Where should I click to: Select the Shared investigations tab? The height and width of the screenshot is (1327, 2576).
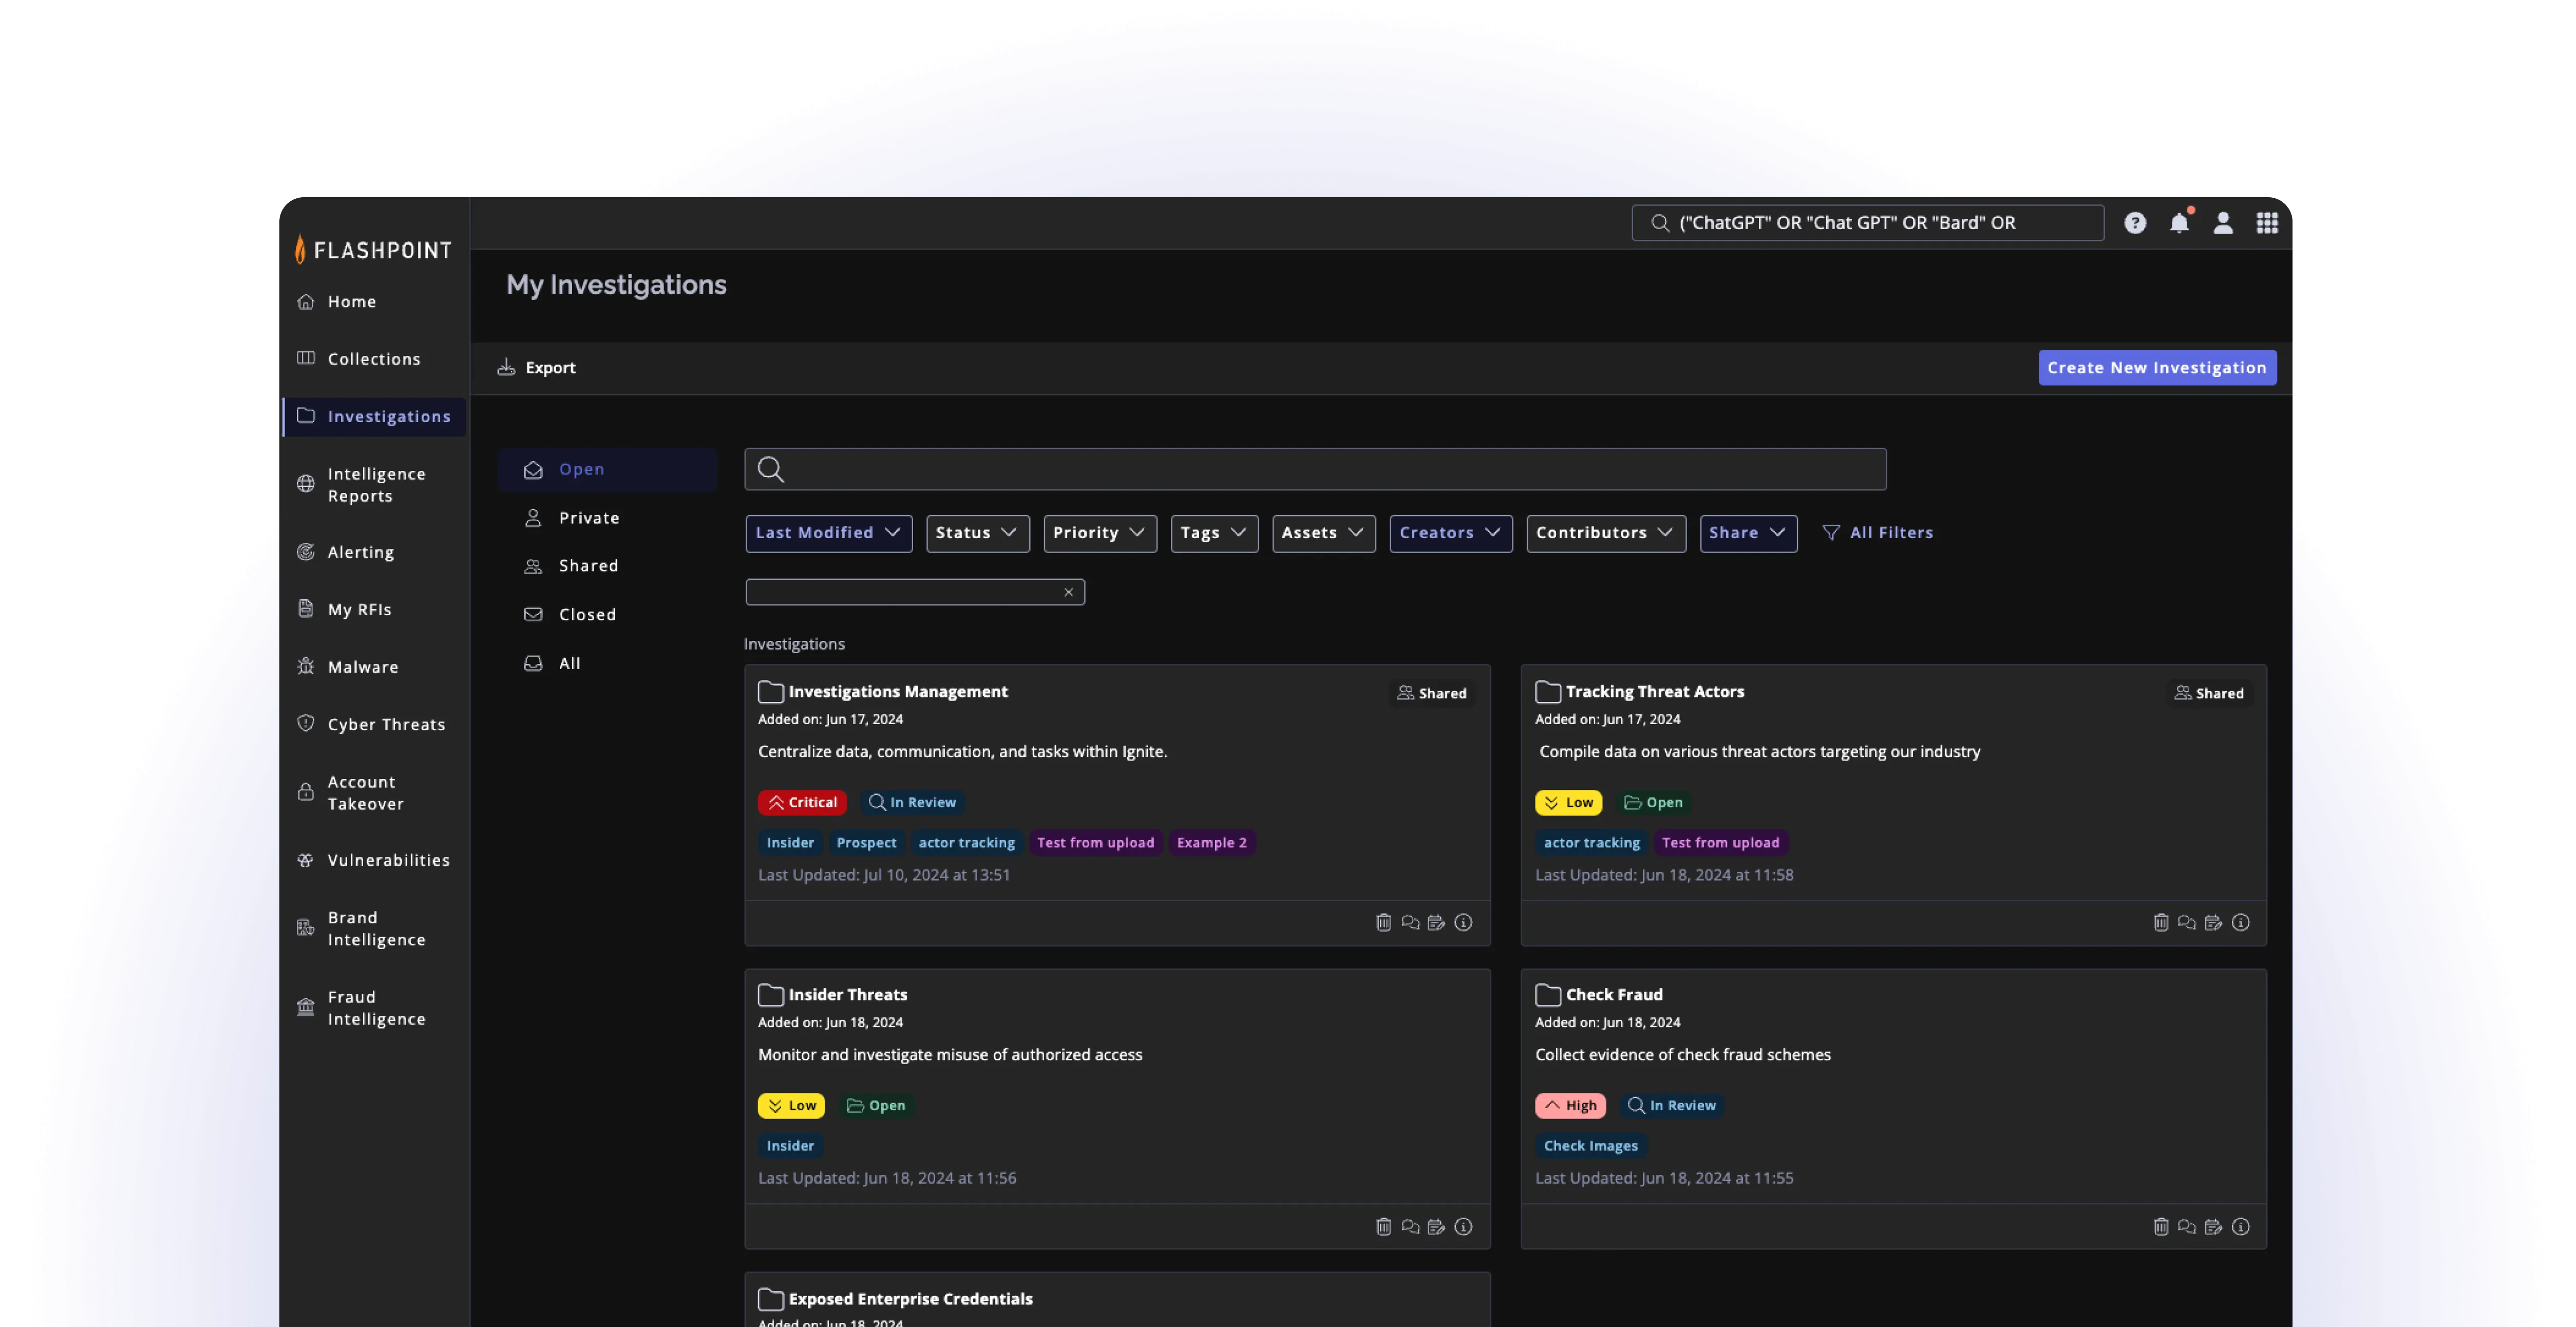(588, 566)
